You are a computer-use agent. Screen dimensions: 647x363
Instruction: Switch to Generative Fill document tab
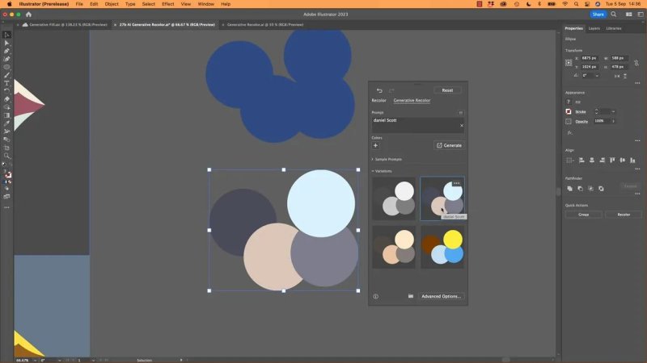coord(65,25)
